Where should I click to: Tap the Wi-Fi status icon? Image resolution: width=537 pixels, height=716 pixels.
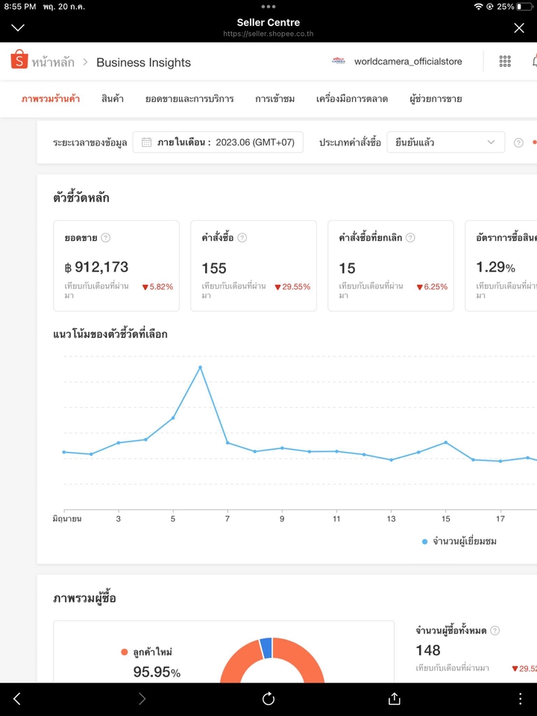point(478,7)
